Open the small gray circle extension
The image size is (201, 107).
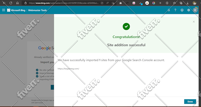160,3
